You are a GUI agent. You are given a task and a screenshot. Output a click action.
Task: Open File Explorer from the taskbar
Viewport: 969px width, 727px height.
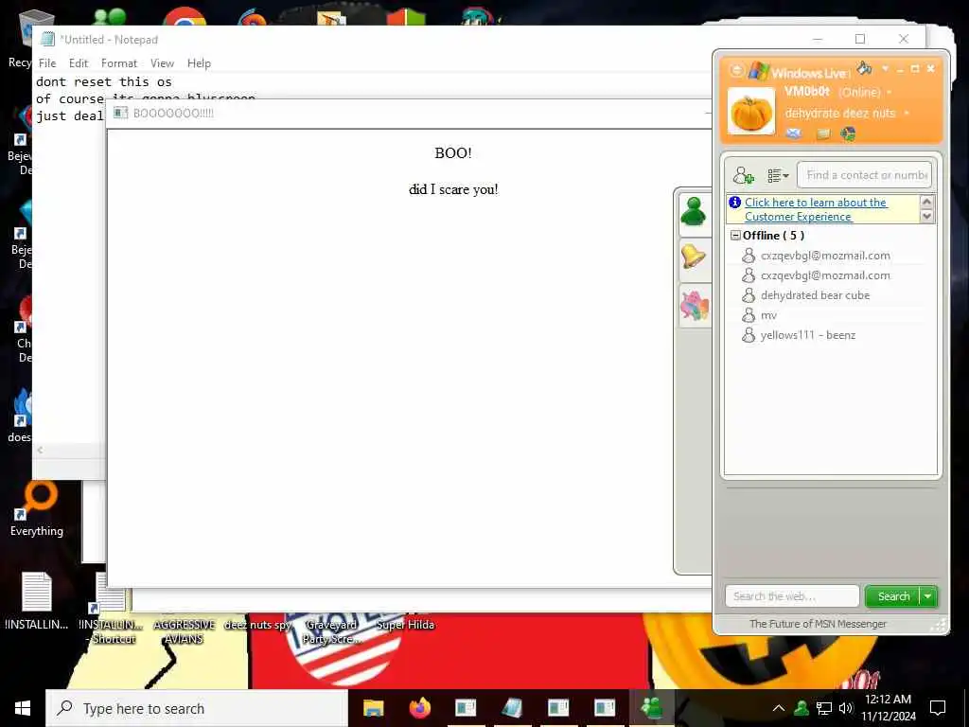pyautogui.click(x=373, y=708)
